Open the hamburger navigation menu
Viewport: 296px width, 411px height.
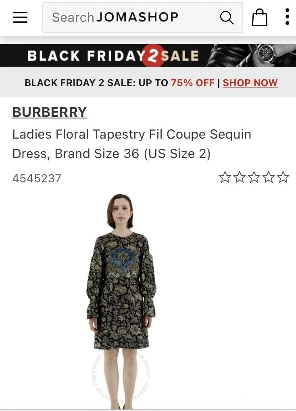pyautogui.click(x=20, y=17)
